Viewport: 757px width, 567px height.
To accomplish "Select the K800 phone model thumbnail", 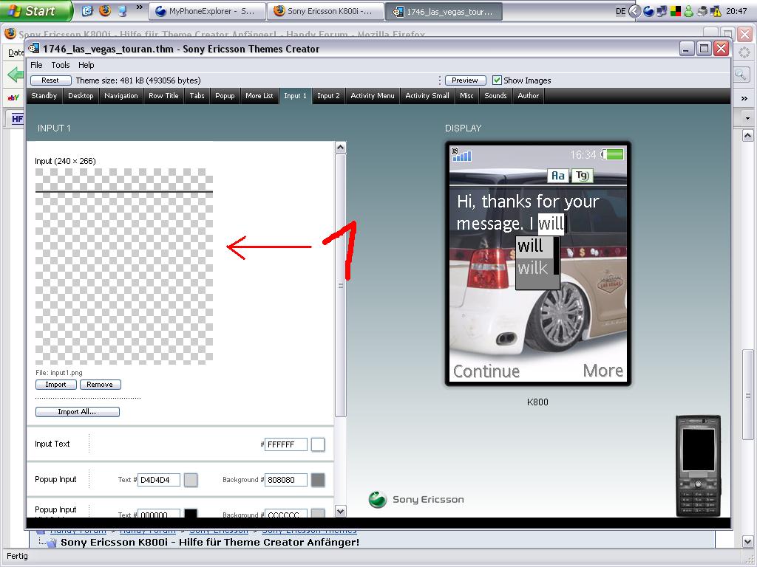I will [x=698, y=466].
